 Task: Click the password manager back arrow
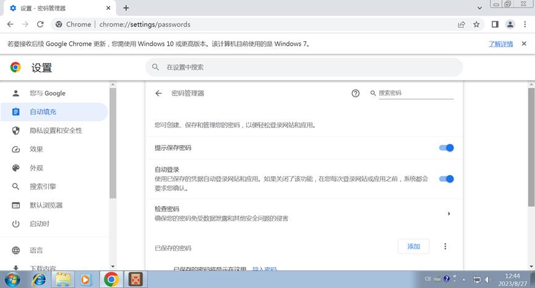(x=158, y=93)
